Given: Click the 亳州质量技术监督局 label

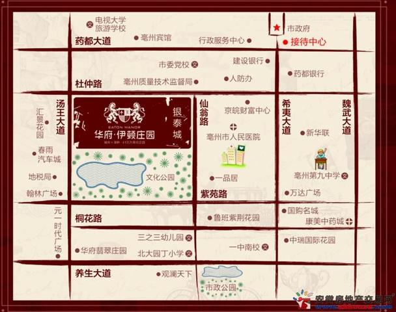Looking at the screenshot, I should (x=158, y=82).
